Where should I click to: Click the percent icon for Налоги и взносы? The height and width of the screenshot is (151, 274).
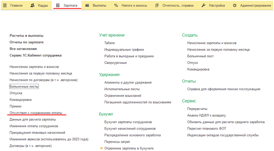pyautogui.click(x=116, y=6)
